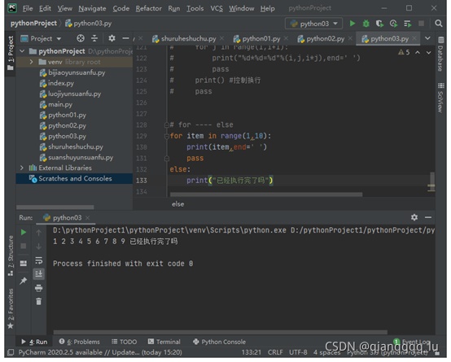This screenshot has width=451, height=362.
Task: Open Run panel settings with the gear icon
Action: point(414,217)
